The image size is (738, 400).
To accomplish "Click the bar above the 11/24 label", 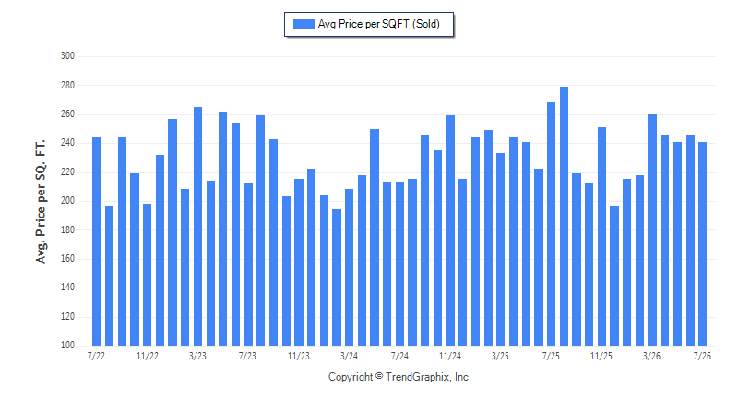I will tap(450, 230).
